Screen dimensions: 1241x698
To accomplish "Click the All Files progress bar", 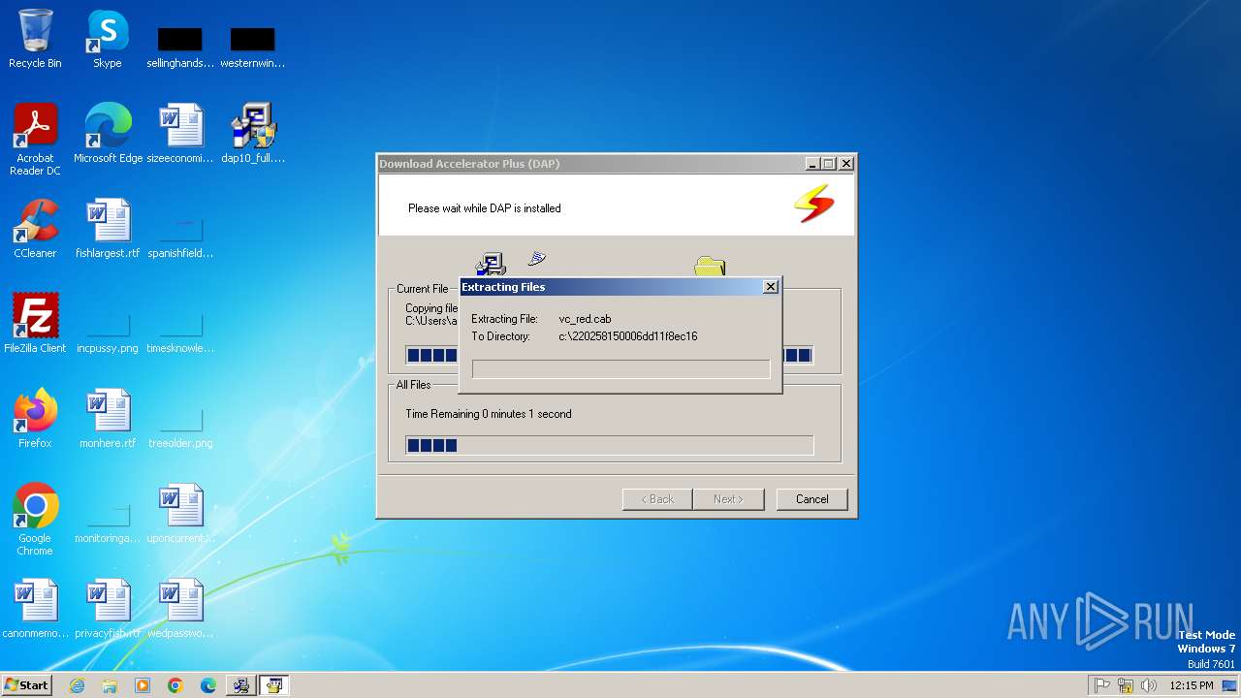I will coord(609,445).
